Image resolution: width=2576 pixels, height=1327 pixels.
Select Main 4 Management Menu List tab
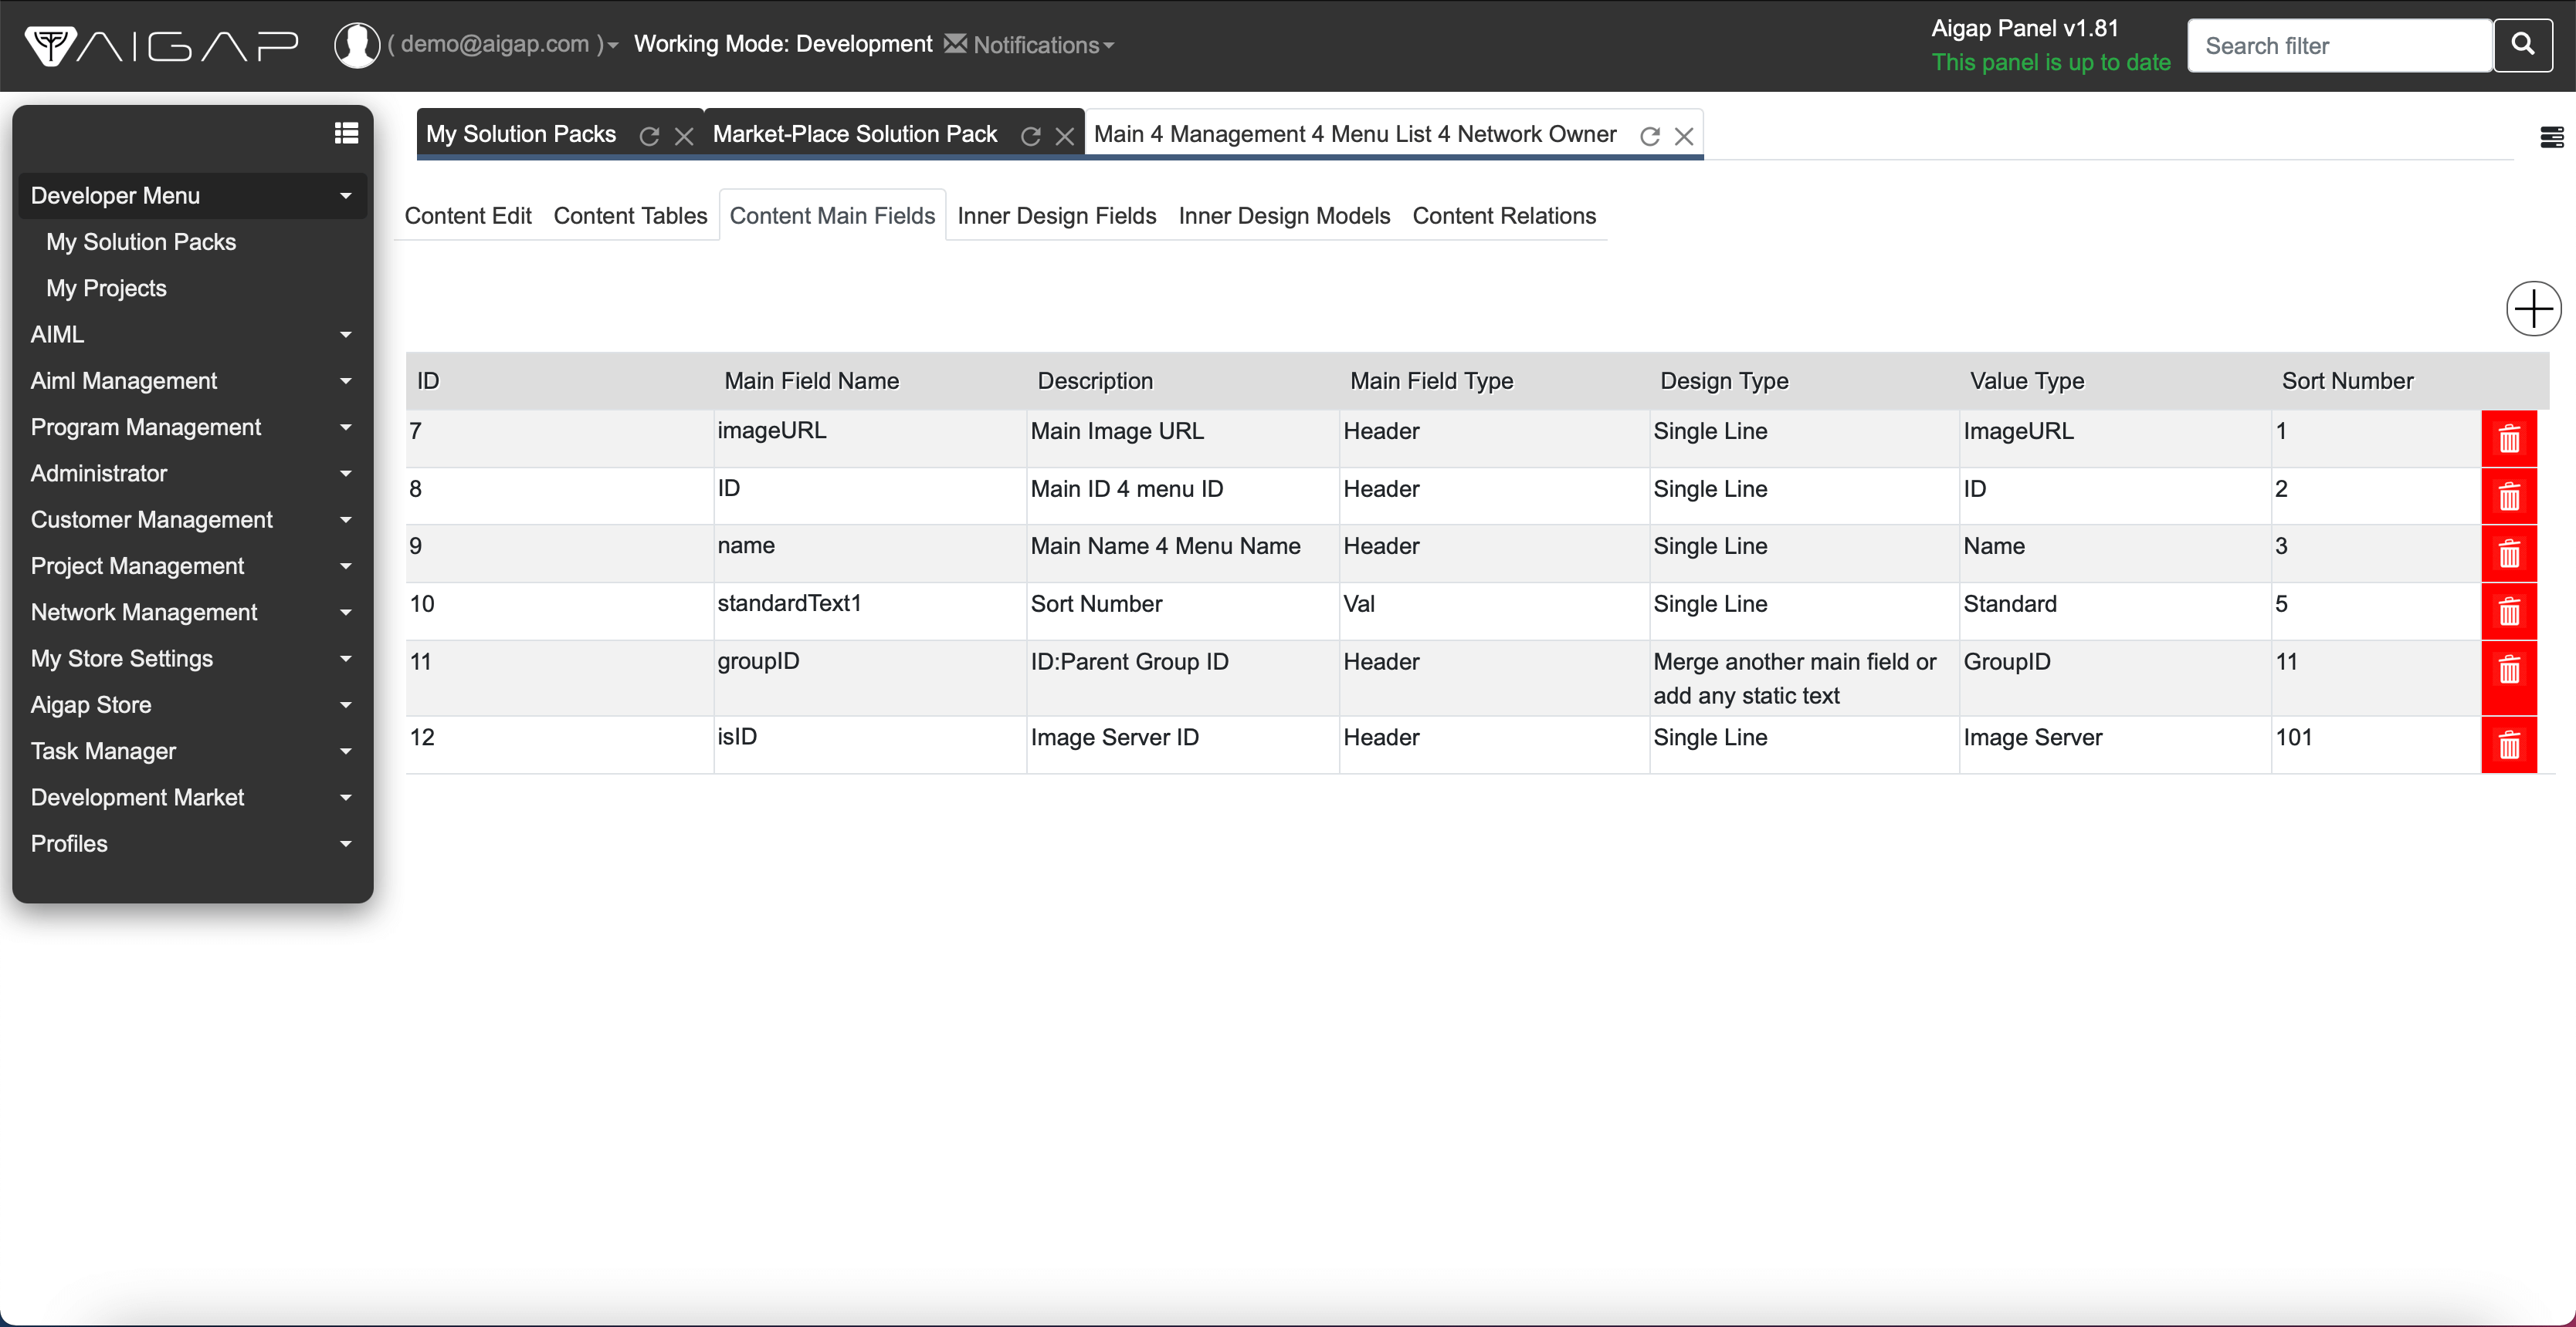[1355, 135]
